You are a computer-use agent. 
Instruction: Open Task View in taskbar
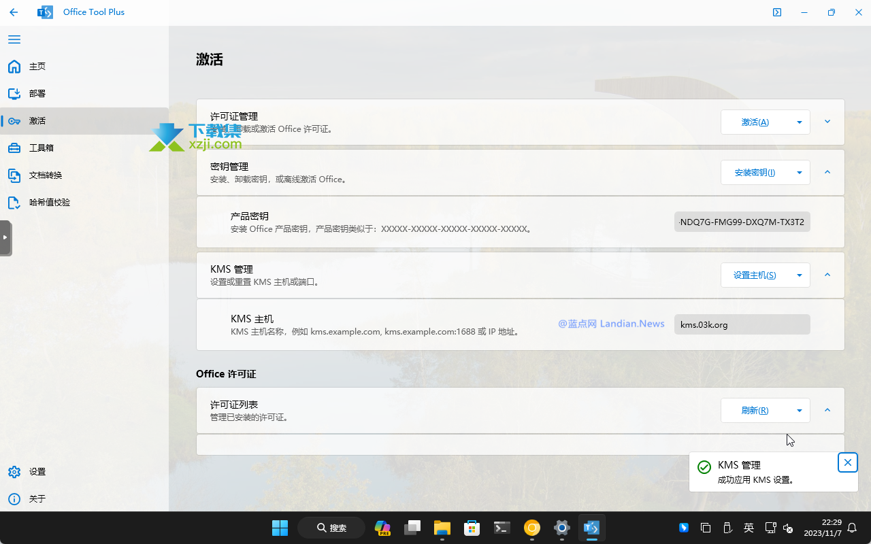412,528
